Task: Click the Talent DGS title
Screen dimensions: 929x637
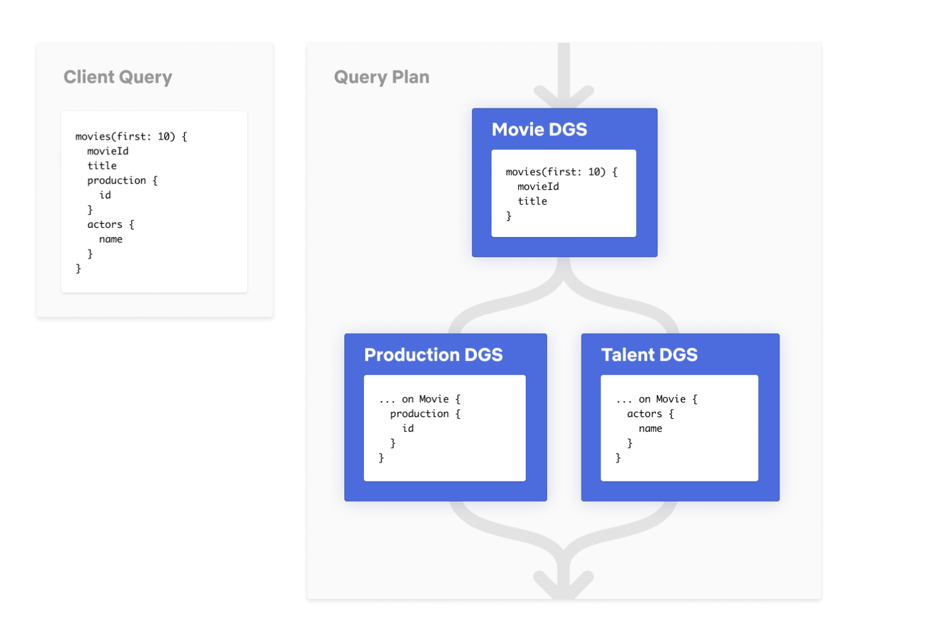Action: coord(649,355)
